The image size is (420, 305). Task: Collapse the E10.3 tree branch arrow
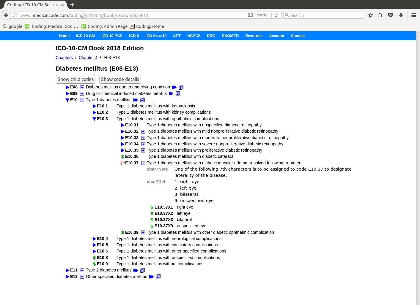tap(94, 119)
